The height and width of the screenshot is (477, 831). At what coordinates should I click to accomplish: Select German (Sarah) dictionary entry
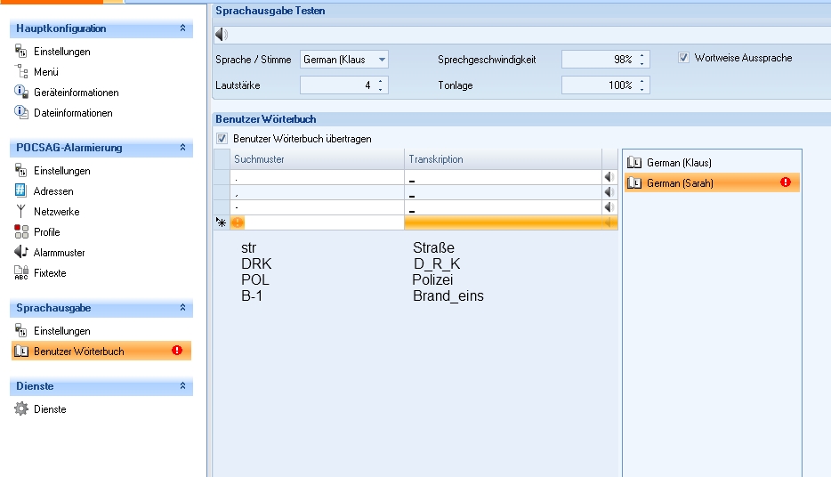coord(680,183)
